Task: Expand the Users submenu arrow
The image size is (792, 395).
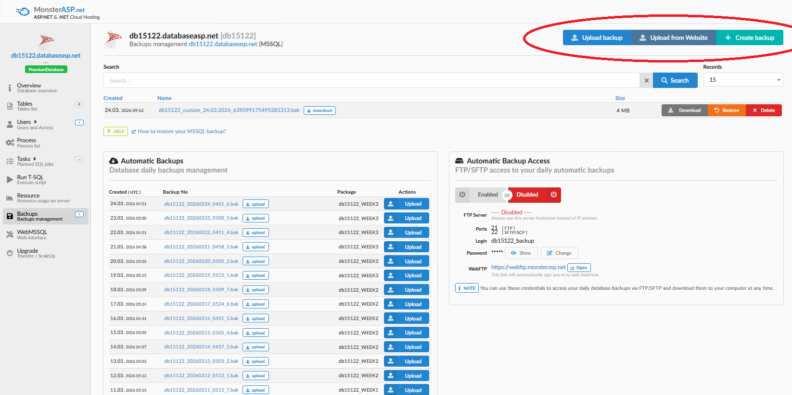Action: coord(36,122)
